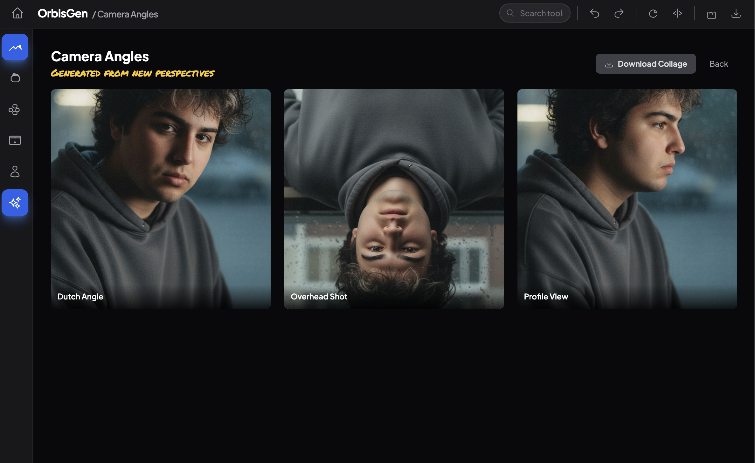Image resolution: width=755 pixels, height=463 pixels.
Task: Click the undo arrow icon
Action: (x=594, y=13)
